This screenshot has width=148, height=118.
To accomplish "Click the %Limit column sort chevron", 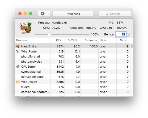I will [96, 40].
